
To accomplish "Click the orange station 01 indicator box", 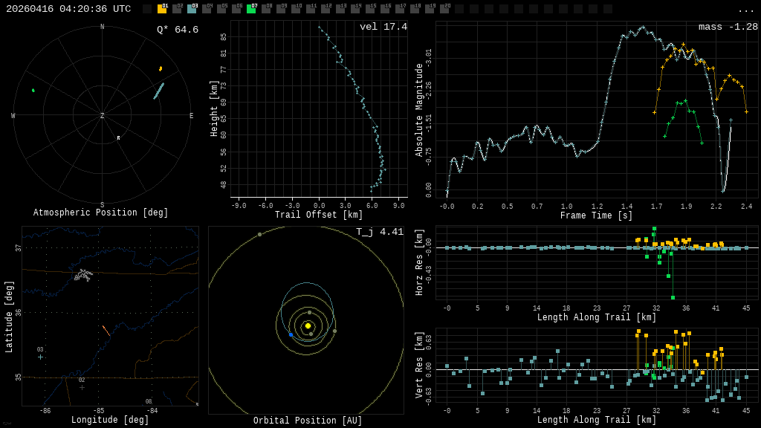I will click(162, 9).
